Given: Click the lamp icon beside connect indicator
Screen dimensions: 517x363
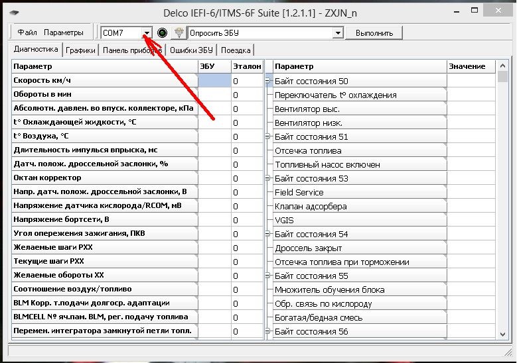Looking at the screenshot, I should tap(178, 32).
